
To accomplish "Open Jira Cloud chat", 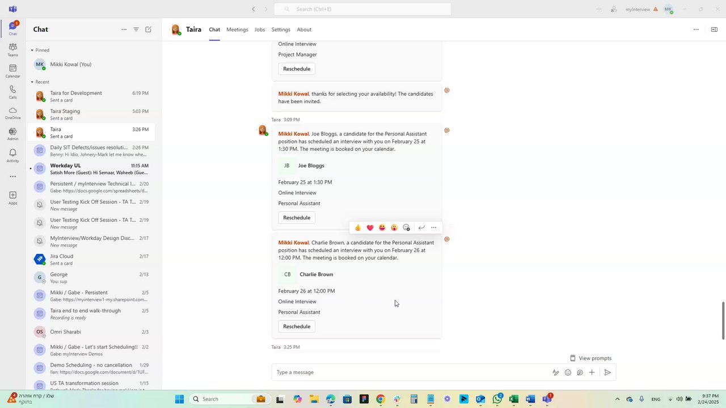I will point(91,259).
